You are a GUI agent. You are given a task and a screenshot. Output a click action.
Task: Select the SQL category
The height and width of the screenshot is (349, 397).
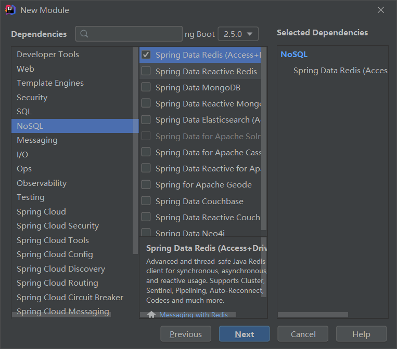24,112
